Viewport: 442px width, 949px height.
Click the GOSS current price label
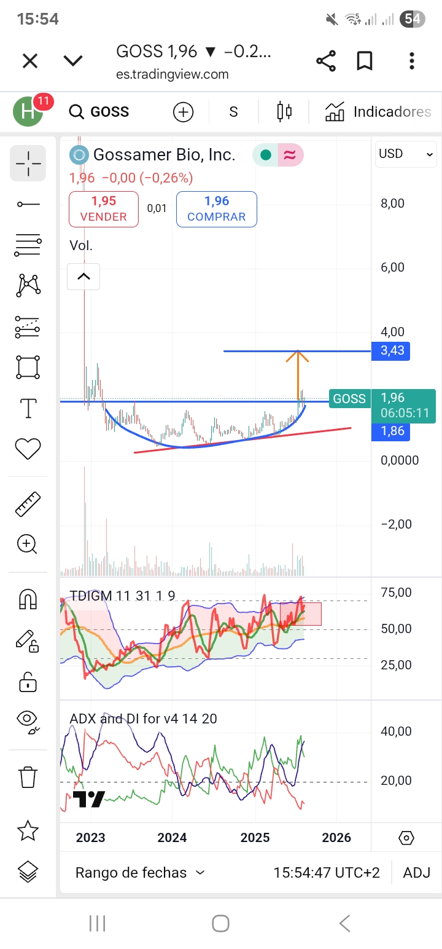point(349,399)
